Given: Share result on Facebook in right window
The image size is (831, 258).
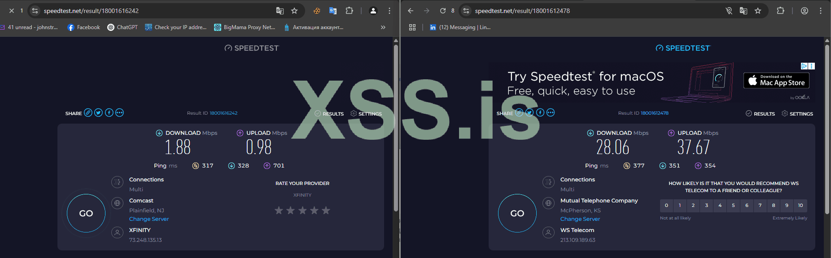Looking at the screenshot, I should click(540, 113).
